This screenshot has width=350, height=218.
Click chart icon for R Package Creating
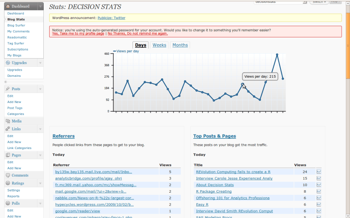pyautogui.click(x=319, y=191)
